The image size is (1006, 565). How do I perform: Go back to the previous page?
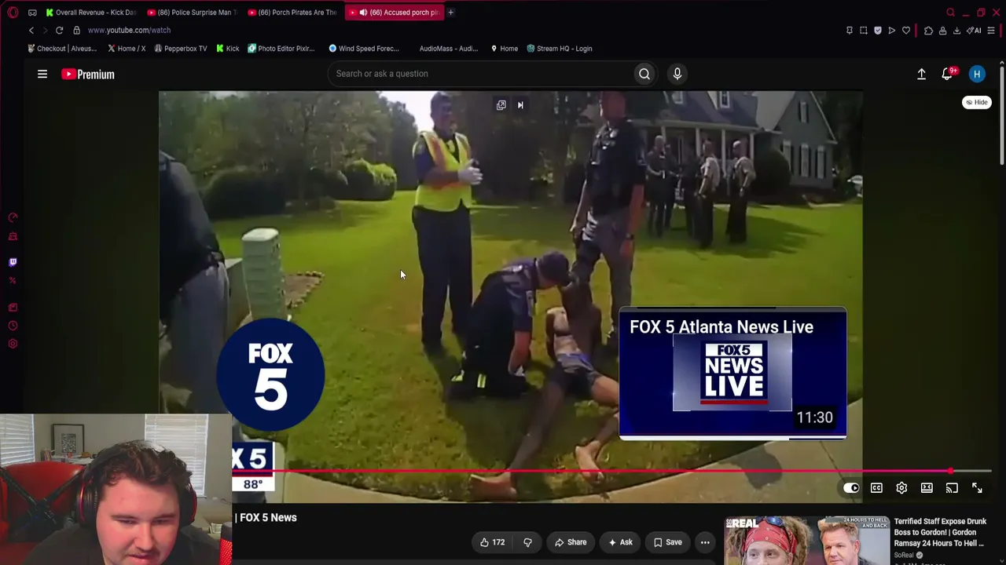coord(31,30)
